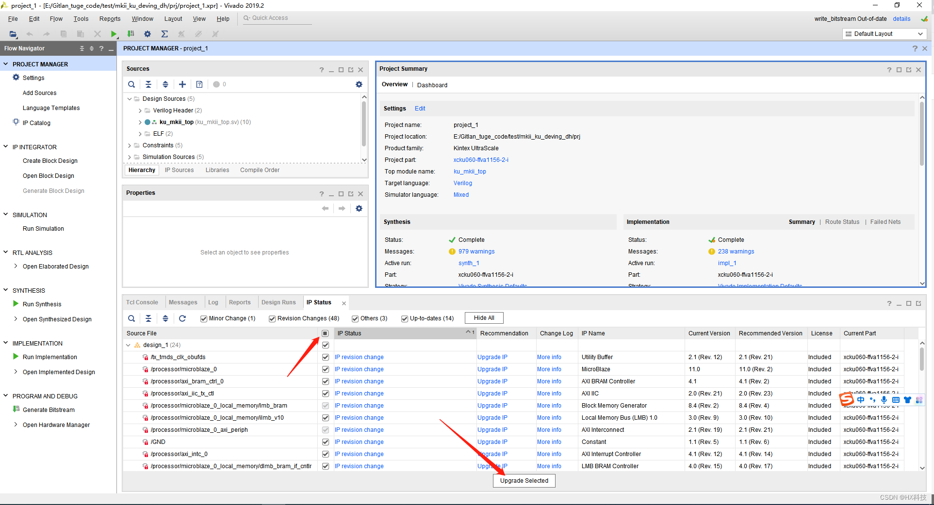Click Properties forward arrow
The height and width of the screenshot is (505, 934).
342,208
